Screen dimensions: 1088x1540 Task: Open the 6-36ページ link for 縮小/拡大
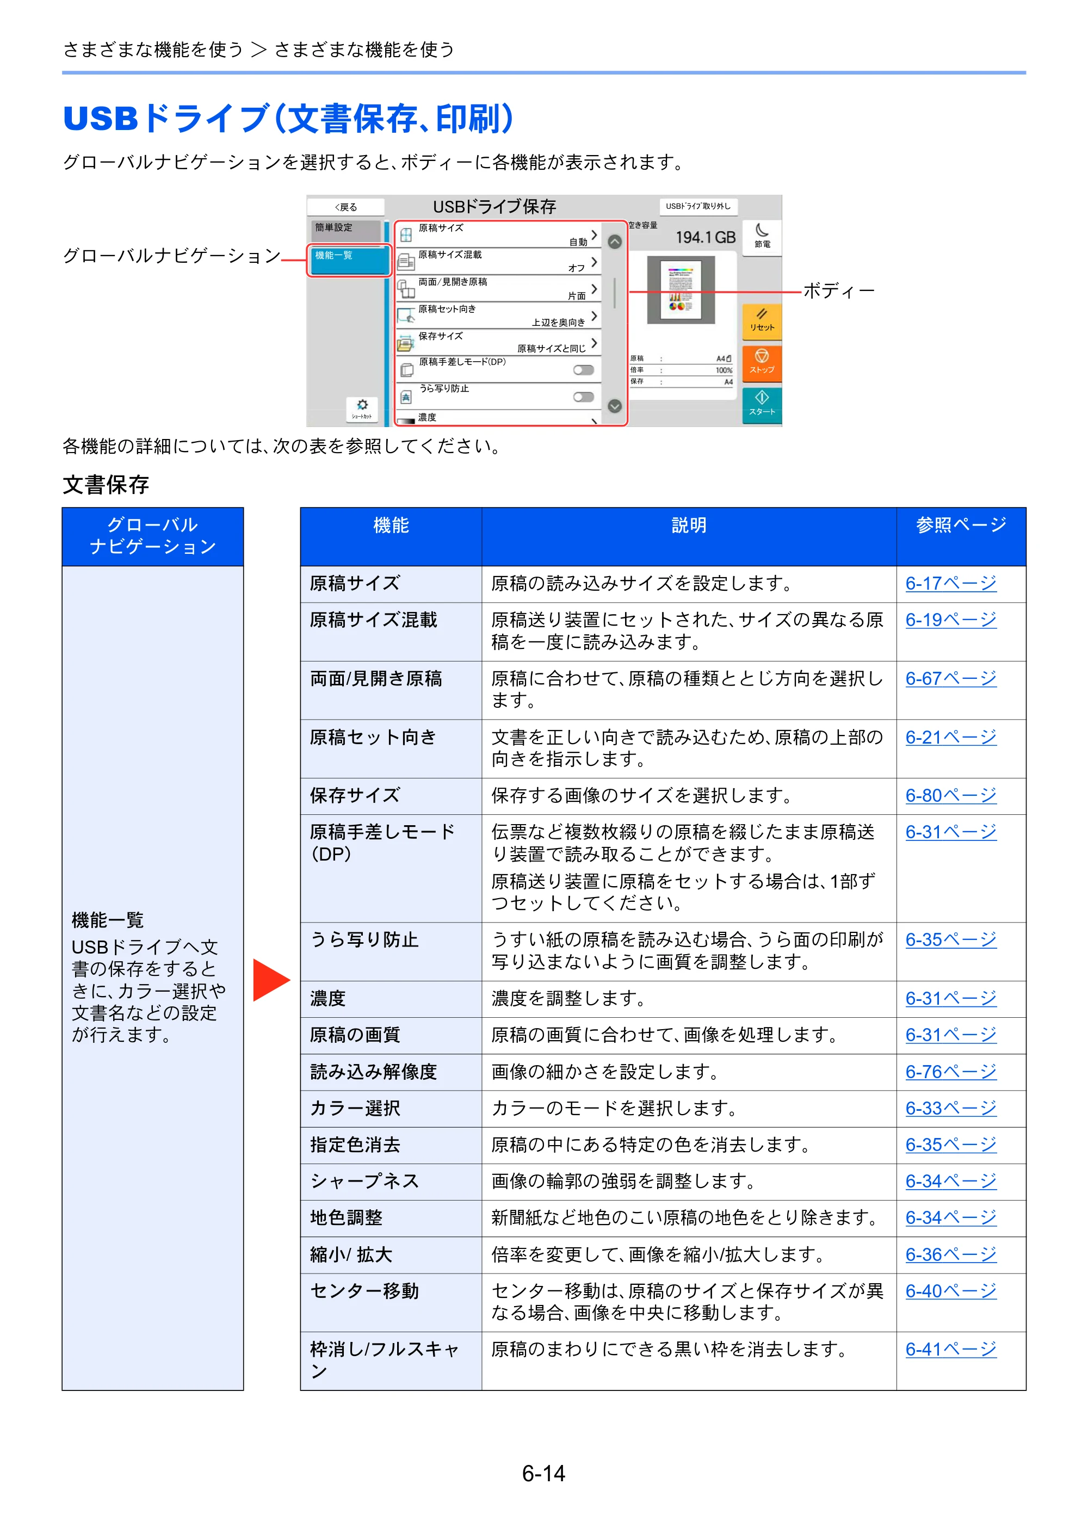point(950,1254)
